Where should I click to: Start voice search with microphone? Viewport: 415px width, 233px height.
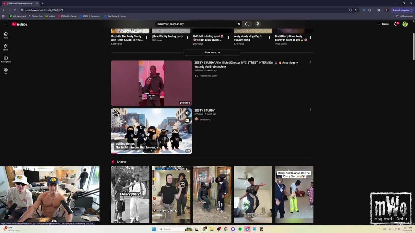pos(258,24)
